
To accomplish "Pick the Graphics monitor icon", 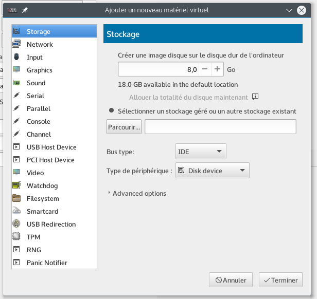I will click(x=16, y=70).
